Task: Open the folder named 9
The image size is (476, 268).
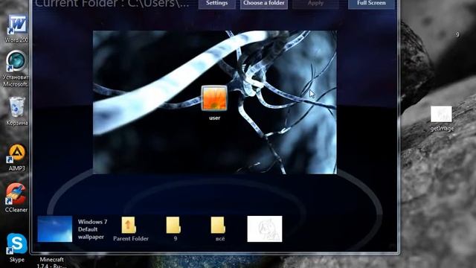Action: click(173, 225)
